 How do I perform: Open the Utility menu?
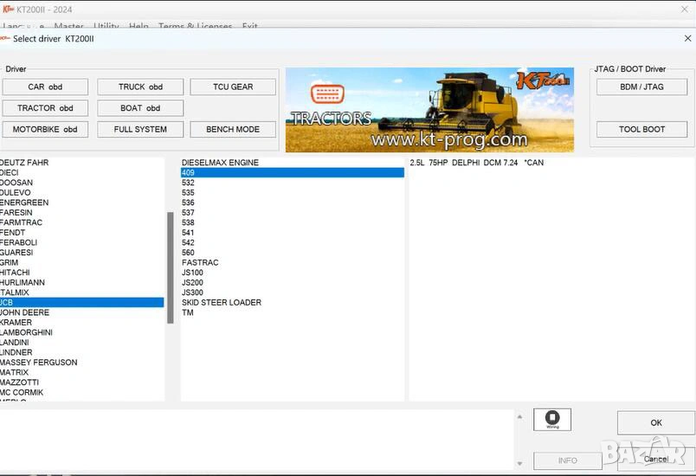coord(106,27)
